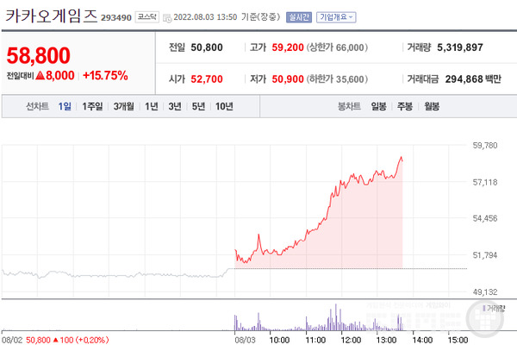
Task: Click the lower limit 하한가 35,600
Action: pyautogui.click(x=337, y=79)
